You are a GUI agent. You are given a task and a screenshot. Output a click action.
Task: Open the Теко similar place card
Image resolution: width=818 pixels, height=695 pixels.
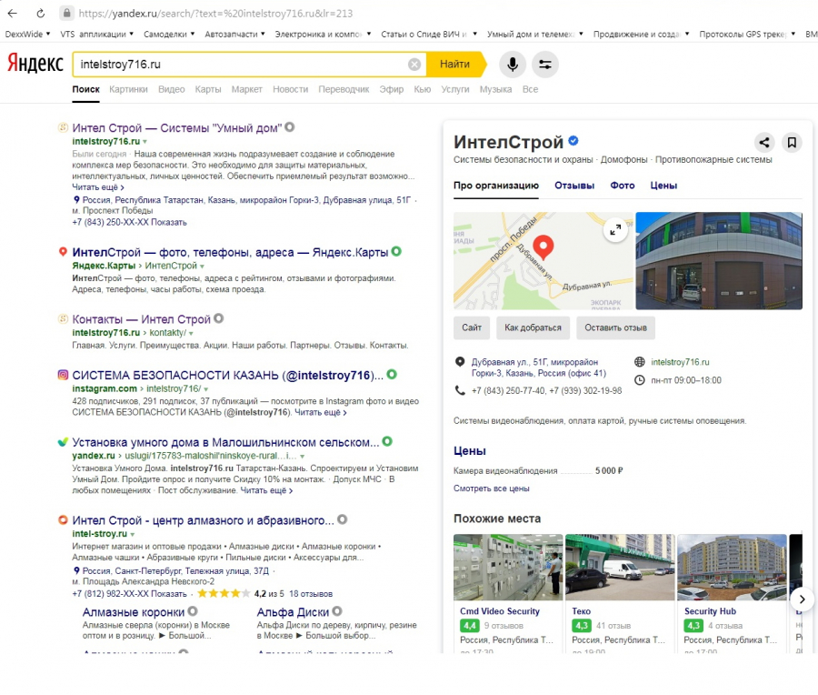pos(620,593)
